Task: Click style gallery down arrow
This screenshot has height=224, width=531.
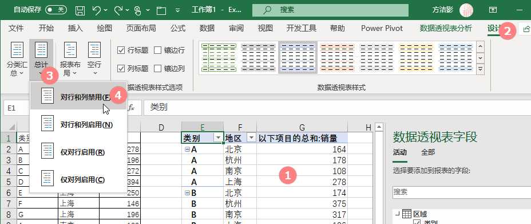Action: (481, 58)
